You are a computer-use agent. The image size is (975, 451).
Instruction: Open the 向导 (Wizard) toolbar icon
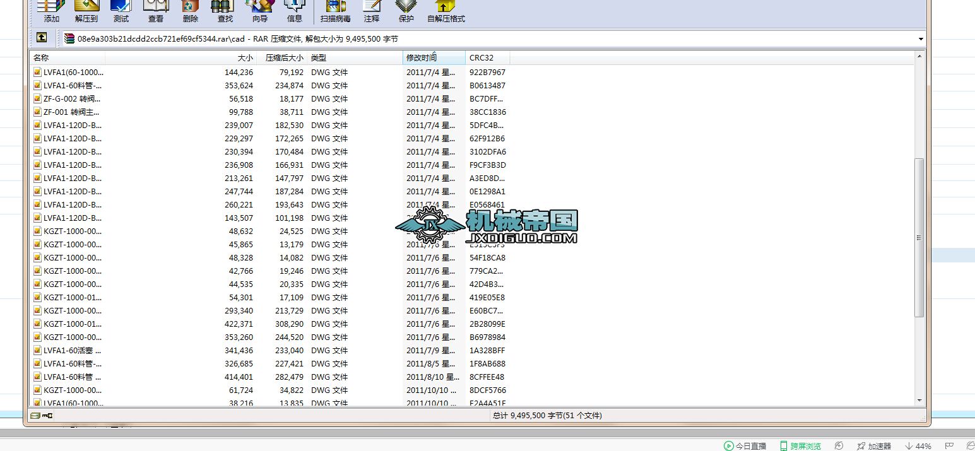click(260, 7)
